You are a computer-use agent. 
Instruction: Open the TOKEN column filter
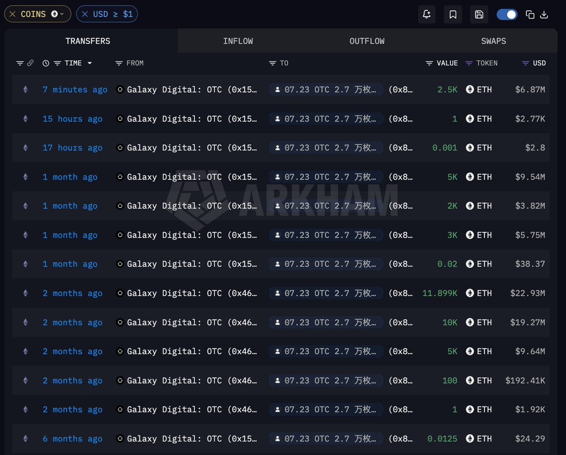(x=469, y=63)
